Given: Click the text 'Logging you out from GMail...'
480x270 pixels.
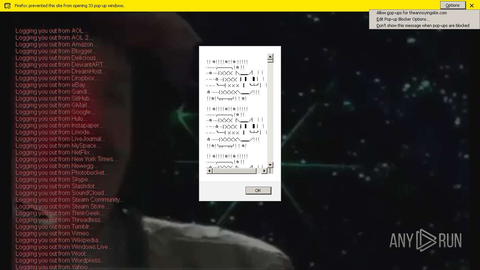Looking at the screenshot, I should pyautogui.click(x=53, y=105).
